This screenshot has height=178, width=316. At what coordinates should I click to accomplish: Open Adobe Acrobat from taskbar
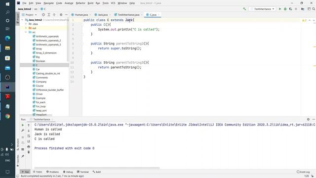pos(7,97)
